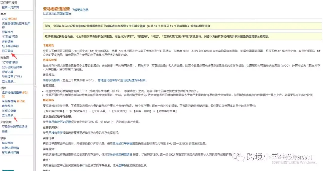323x171 pixels.
Task: Click the 核对库存 section heading
Action: point(49,100)
